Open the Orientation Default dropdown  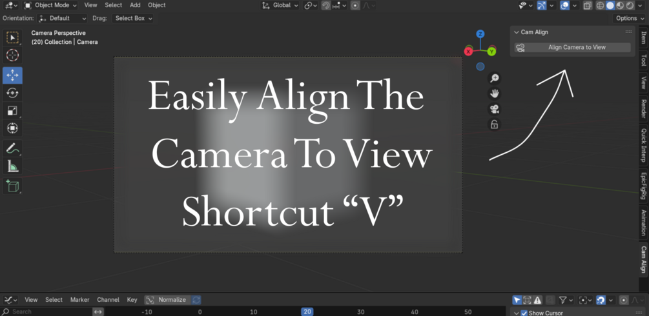tap(63, 18)
